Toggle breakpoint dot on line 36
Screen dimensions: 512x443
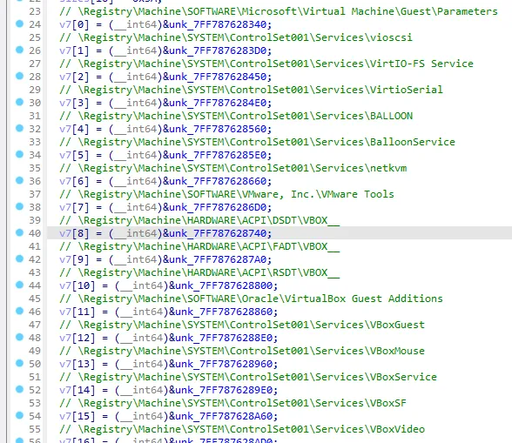tap(19, 180)
